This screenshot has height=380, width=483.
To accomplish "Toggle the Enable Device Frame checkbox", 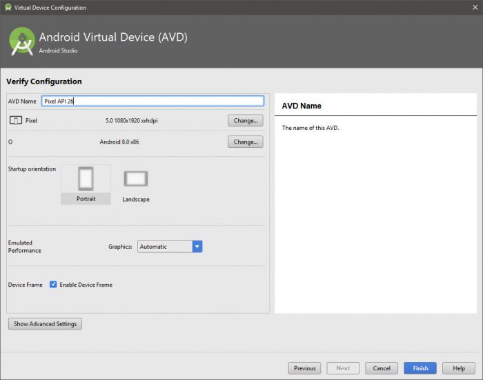I will click(x=53, y=285).
